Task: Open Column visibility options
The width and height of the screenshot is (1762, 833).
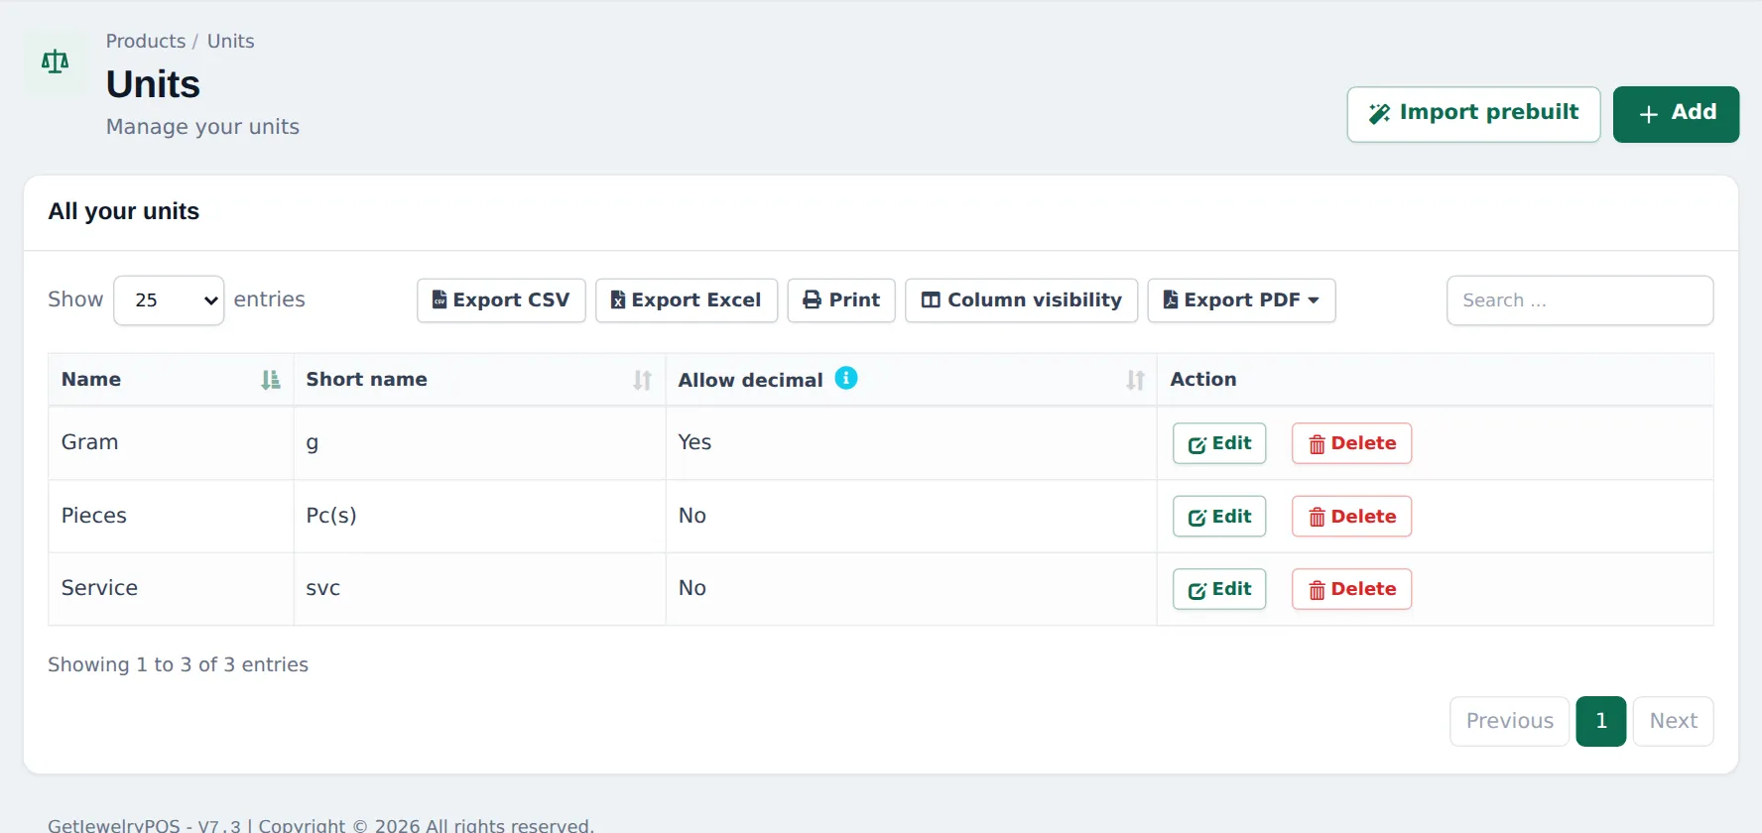Action: (x=1021, y=300)
